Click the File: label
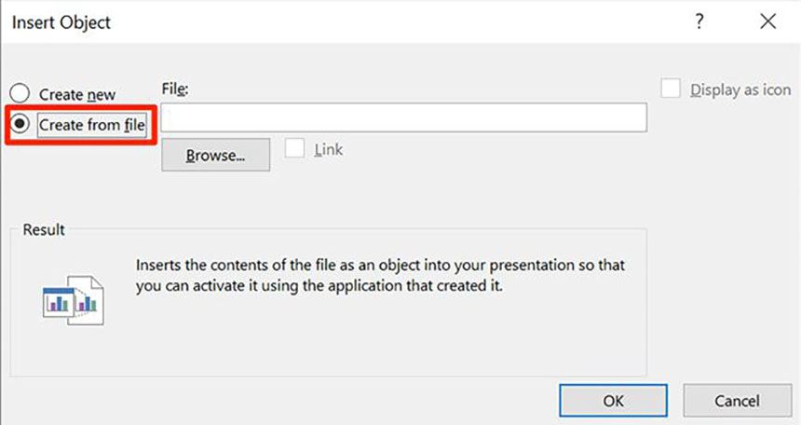This screenshot has width=801, height=425. [x=175, y=89]
